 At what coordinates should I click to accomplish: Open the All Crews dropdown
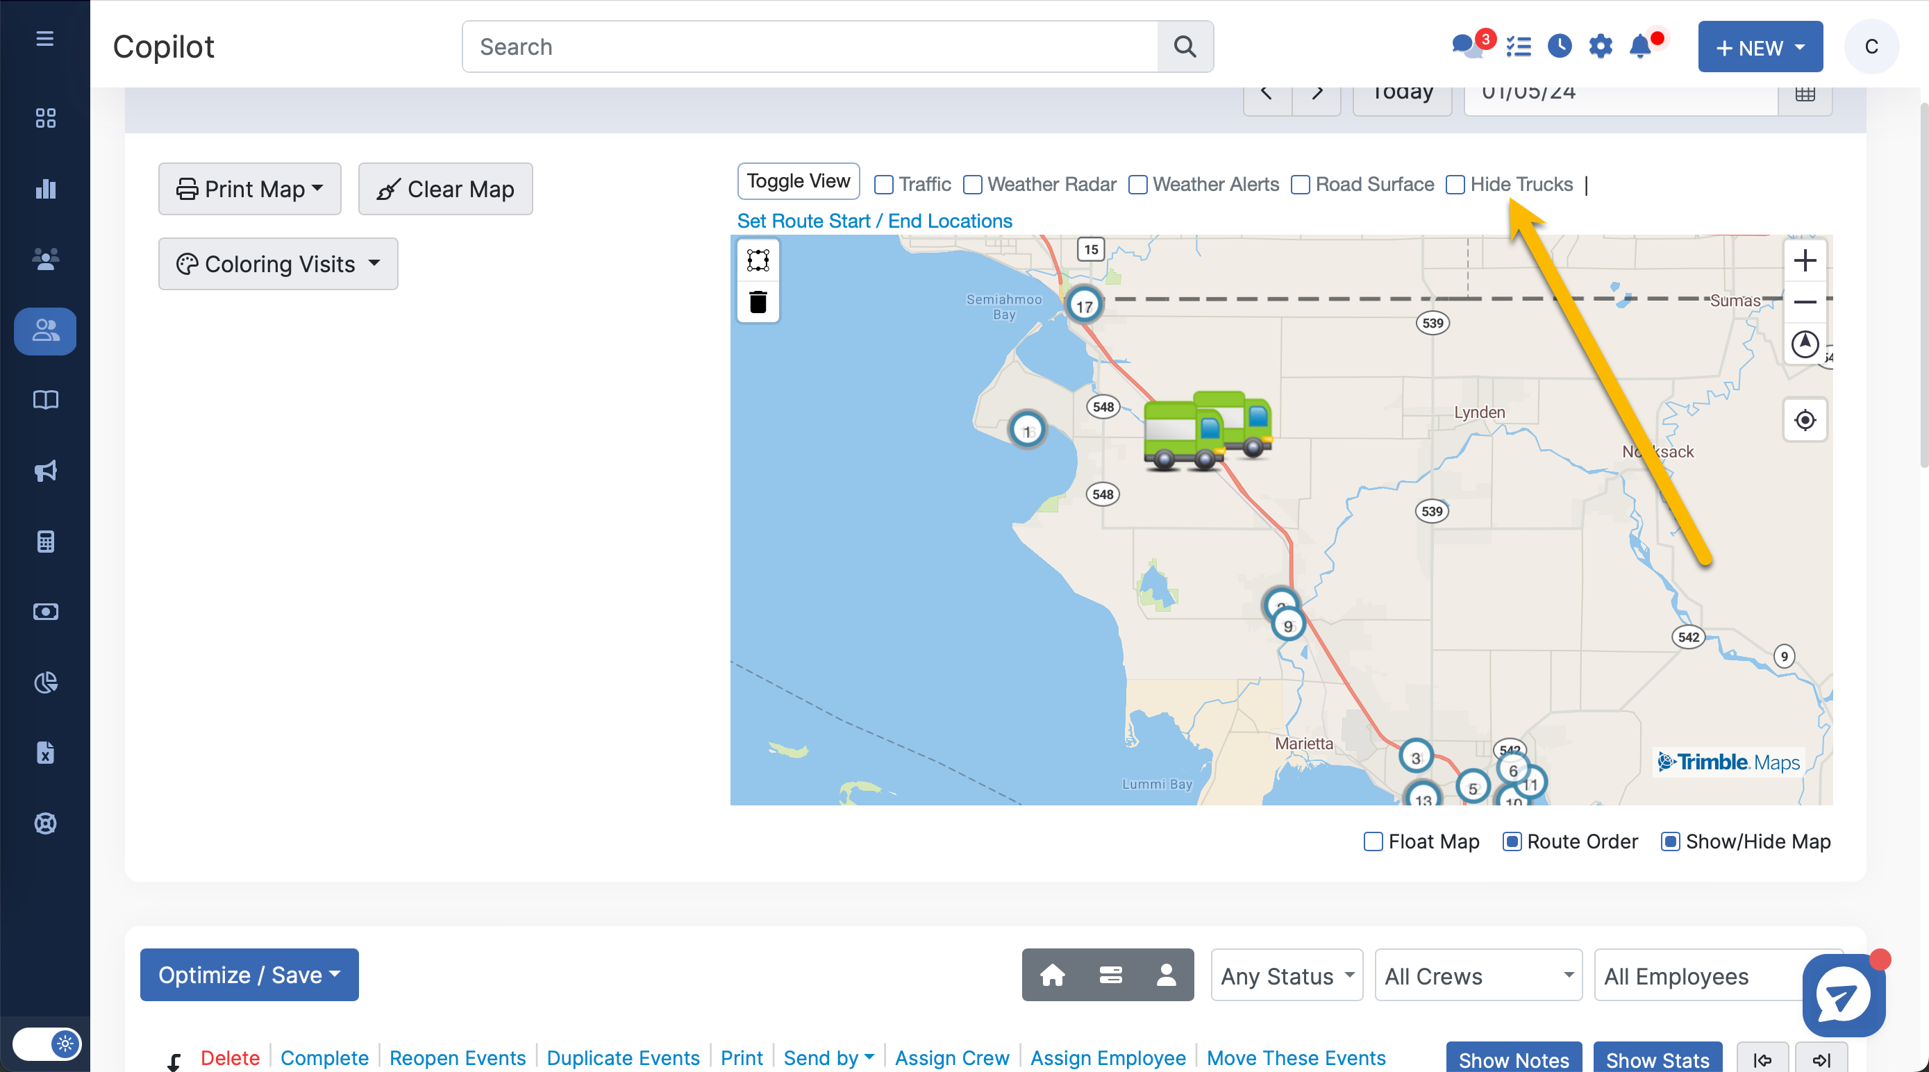click(x=1478, y=975)
